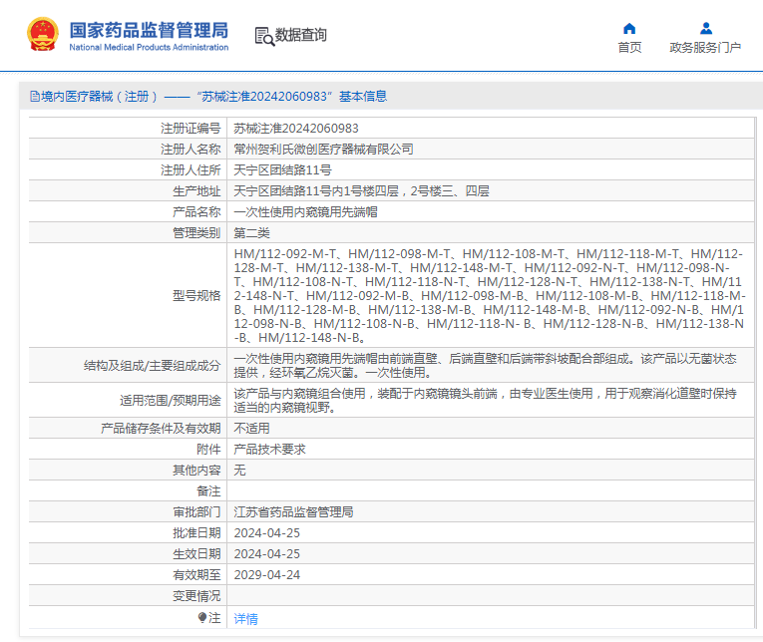This screenshot has height=642, width=763.
Task: Click the 生效日期 row label
Action: point(196,554)
